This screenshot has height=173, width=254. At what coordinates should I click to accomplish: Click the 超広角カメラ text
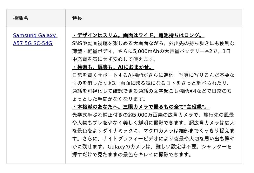click(202, 123)
